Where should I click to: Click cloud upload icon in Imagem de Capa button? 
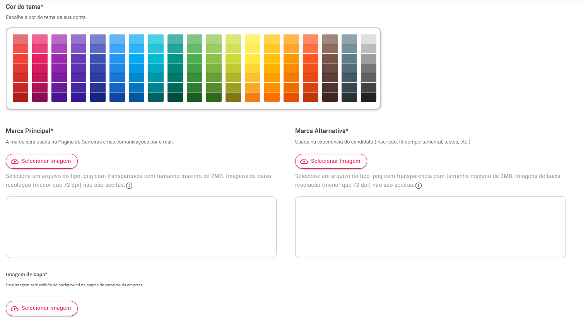(15, 308)
